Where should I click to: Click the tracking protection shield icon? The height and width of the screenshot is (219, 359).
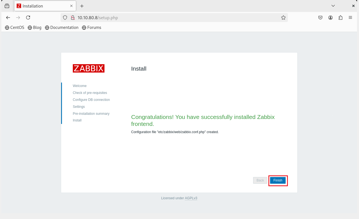[x=65, y=18]
